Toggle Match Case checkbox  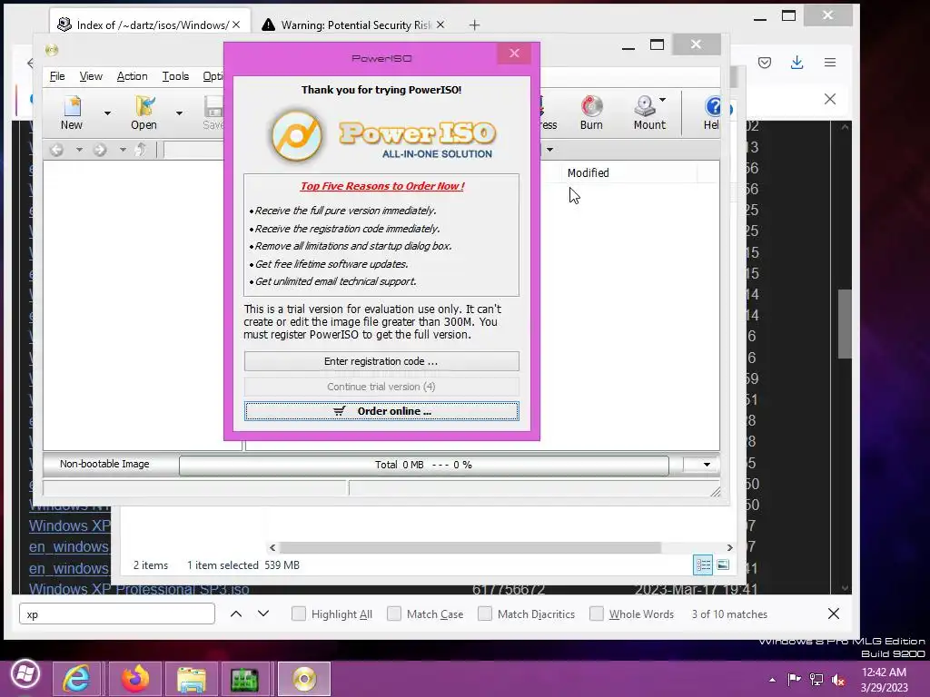pos(394,614)
